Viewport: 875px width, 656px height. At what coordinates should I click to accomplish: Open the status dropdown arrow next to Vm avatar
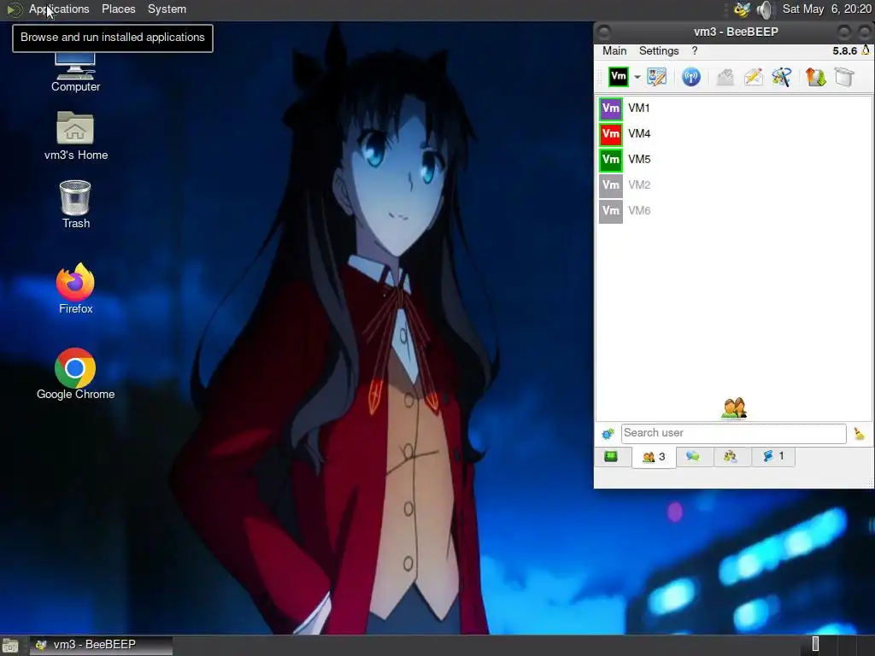click(637, 77)
